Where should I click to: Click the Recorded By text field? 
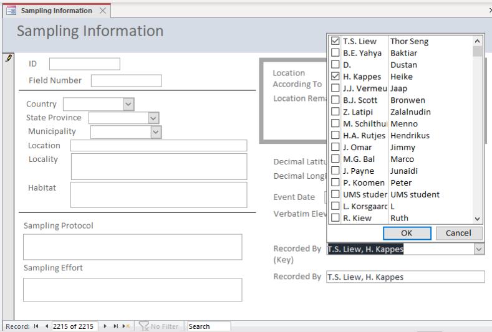[405, 277]
